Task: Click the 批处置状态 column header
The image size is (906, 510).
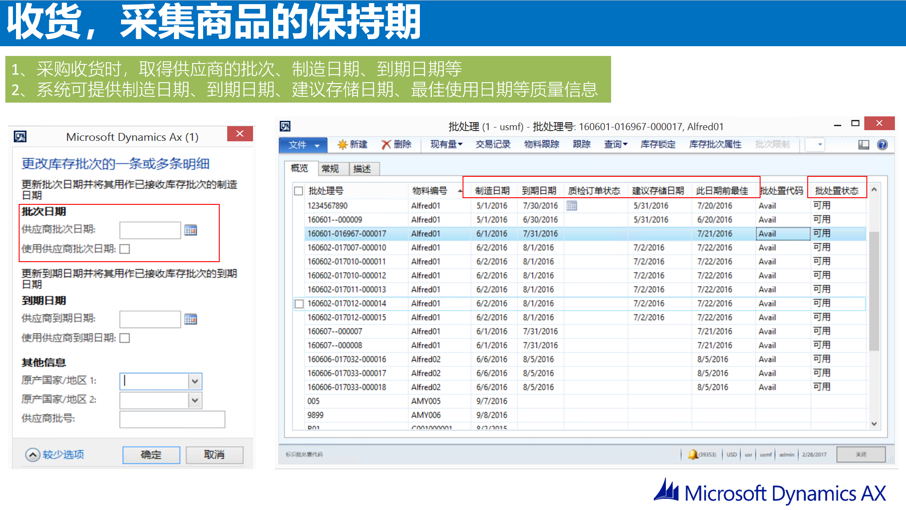Action: pyautogui.click(x=837, y=191)
